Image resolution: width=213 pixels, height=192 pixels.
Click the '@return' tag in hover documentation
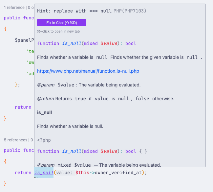(x=46, y=99)
